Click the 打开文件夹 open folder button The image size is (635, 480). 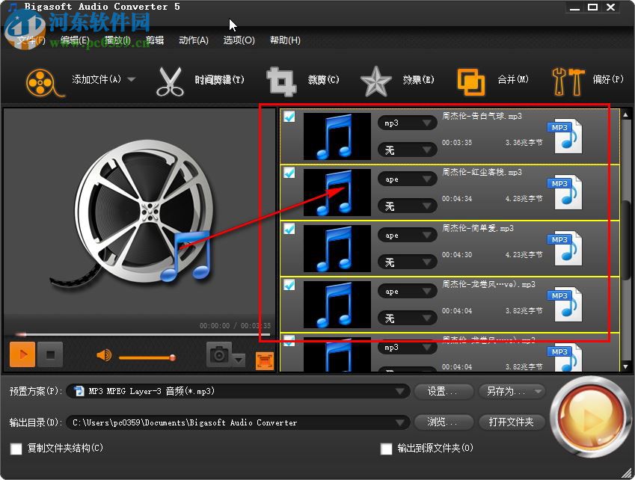[512, 422]
